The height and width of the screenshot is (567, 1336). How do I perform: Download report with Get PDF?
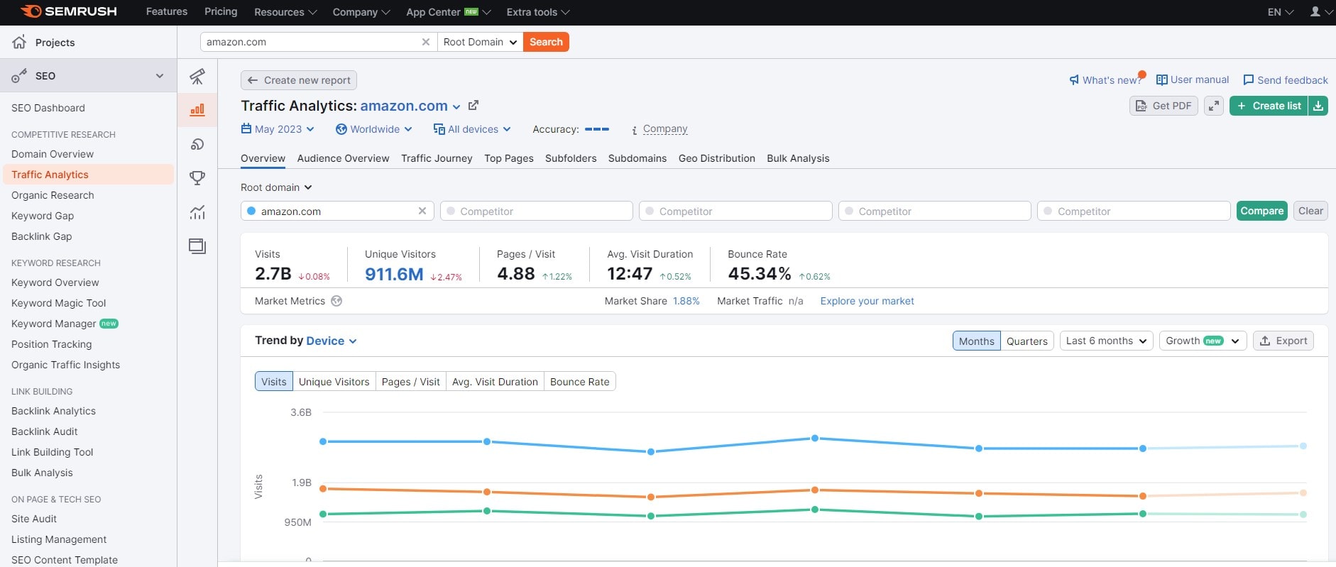point(1163,106)
